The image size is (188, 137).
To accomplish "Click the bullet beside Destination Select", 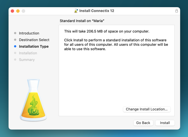I will [x=15, y=40].
